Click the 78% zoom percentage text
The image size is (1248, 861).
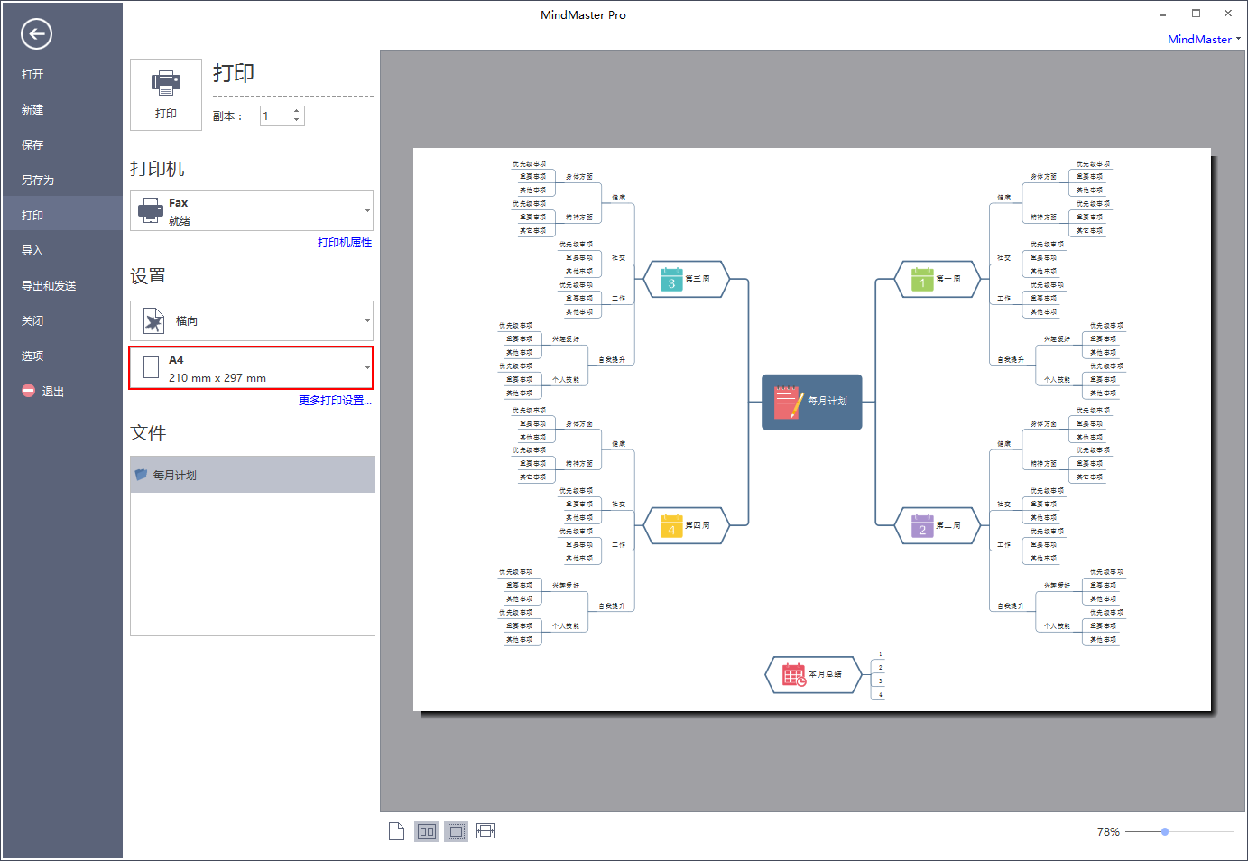tap(1108, 832)
